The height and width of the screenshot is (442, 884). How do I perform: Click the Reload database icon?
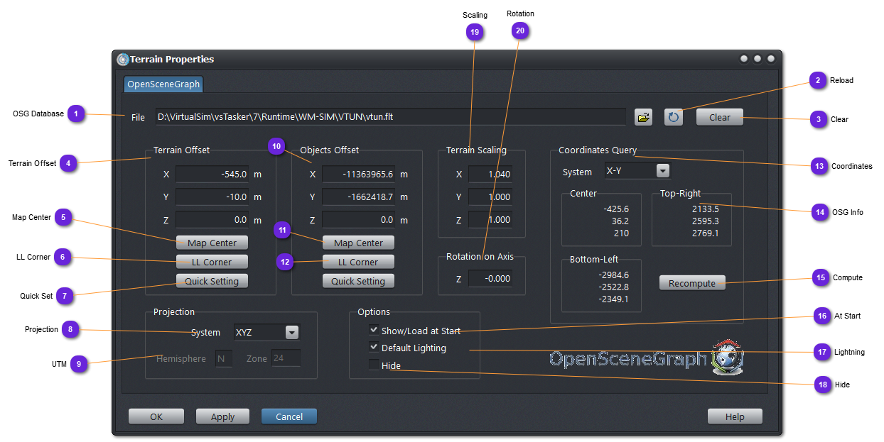tap(674, 118)
